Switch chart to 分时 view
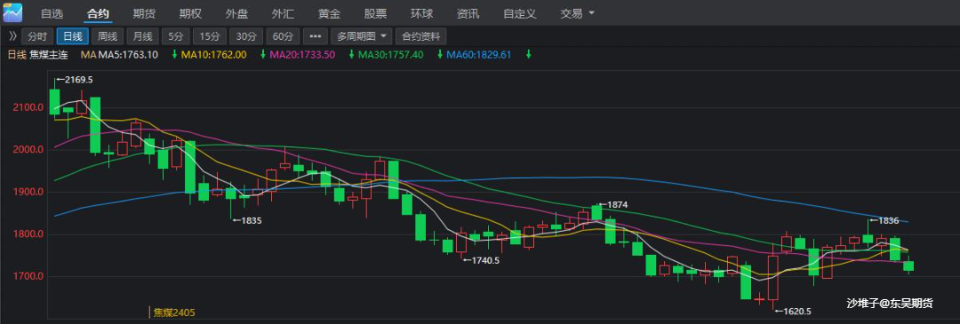The height and width of the screenshot is (324, 960). (x=38, y=36)
